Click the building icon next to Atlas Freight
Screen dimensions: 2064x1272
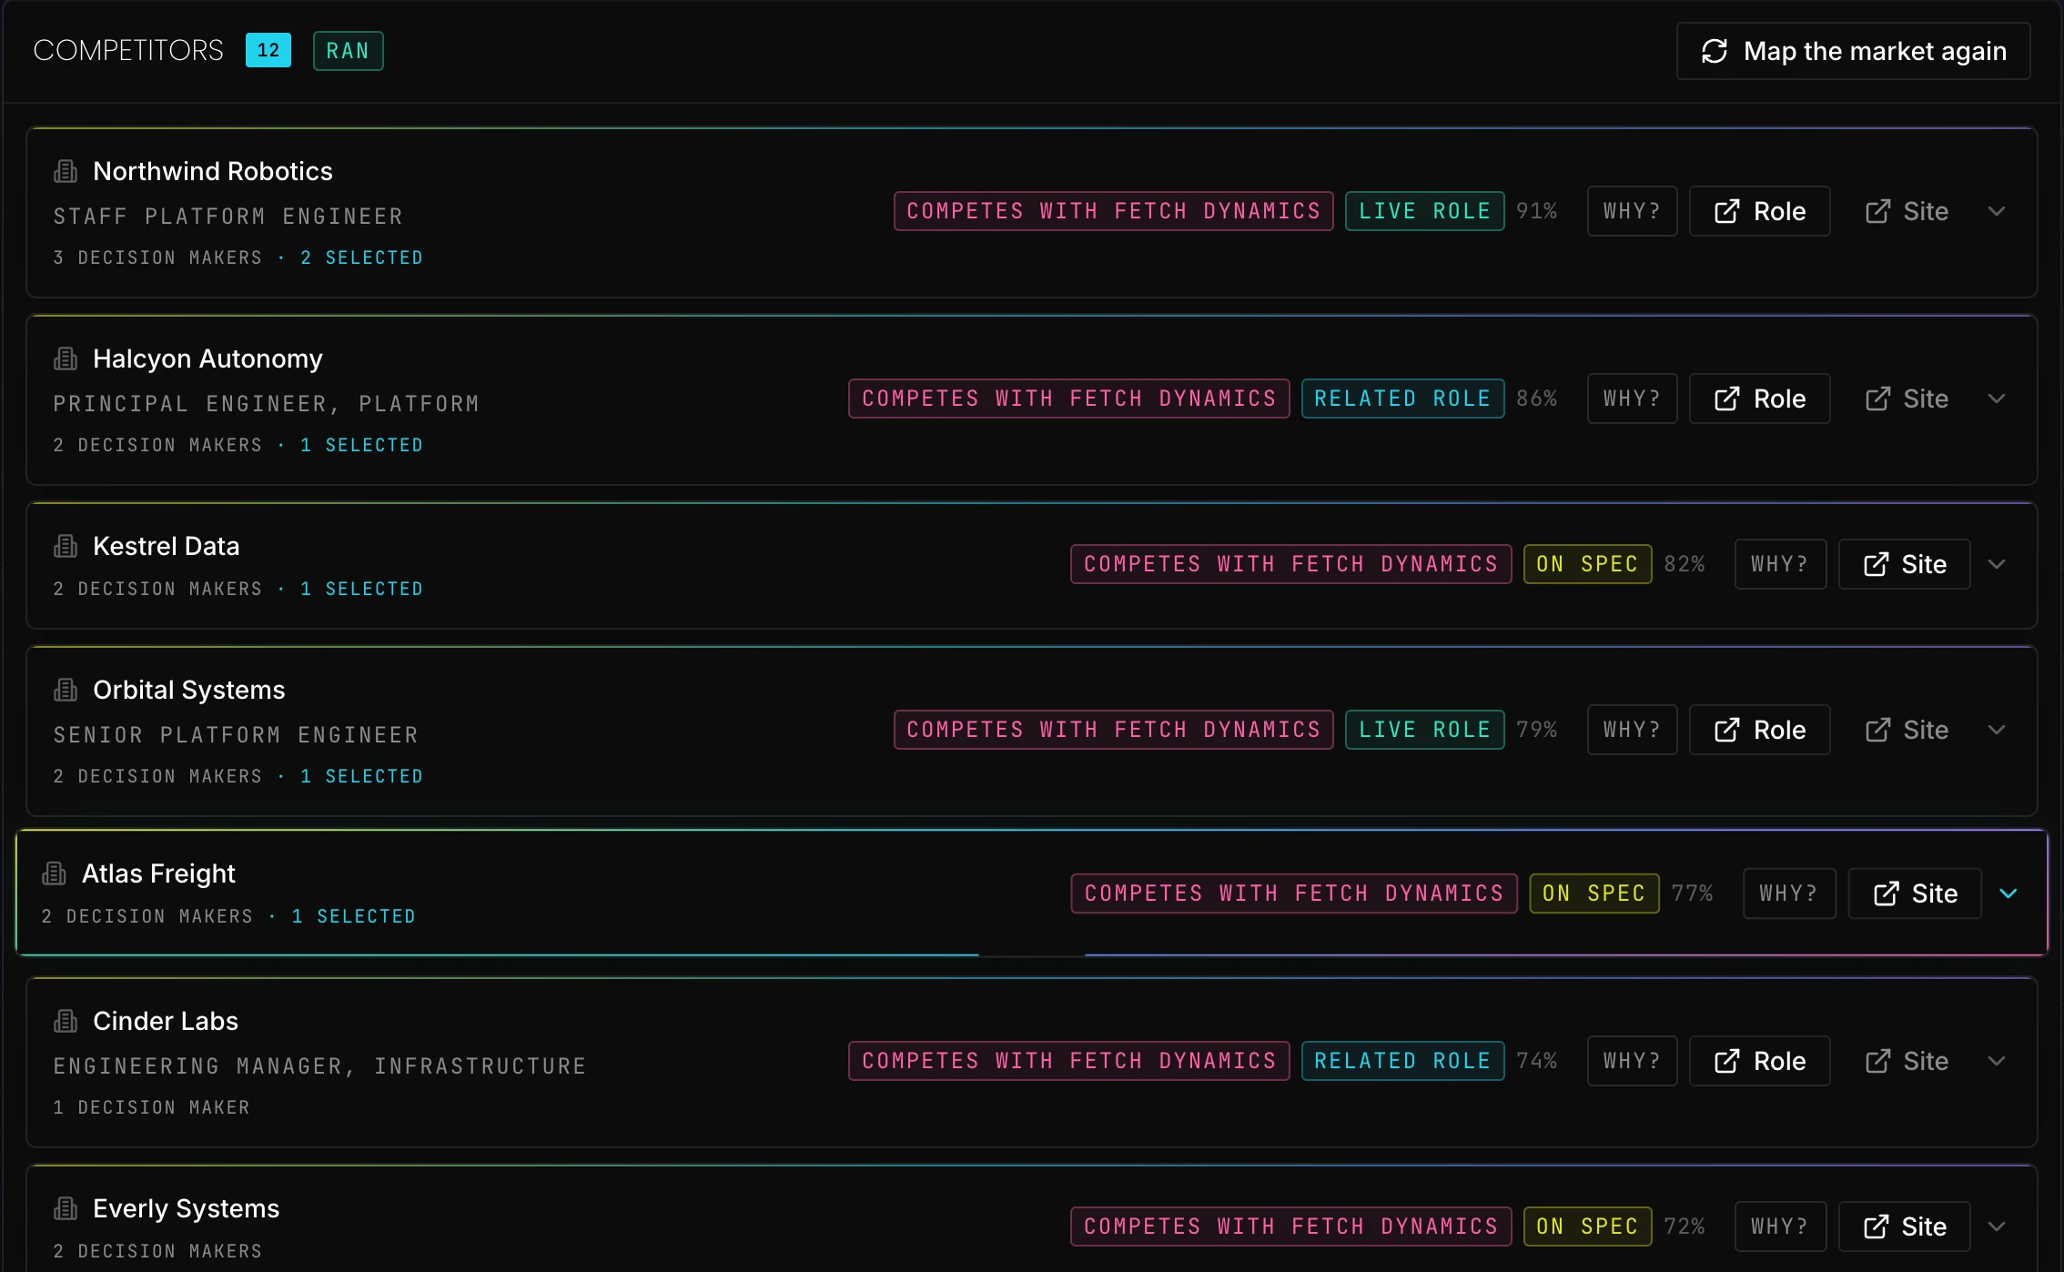tap(55, 873)
